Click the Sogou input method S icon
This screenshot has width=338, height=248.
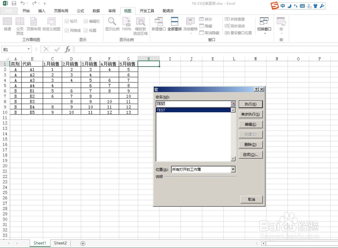[274, 6]
